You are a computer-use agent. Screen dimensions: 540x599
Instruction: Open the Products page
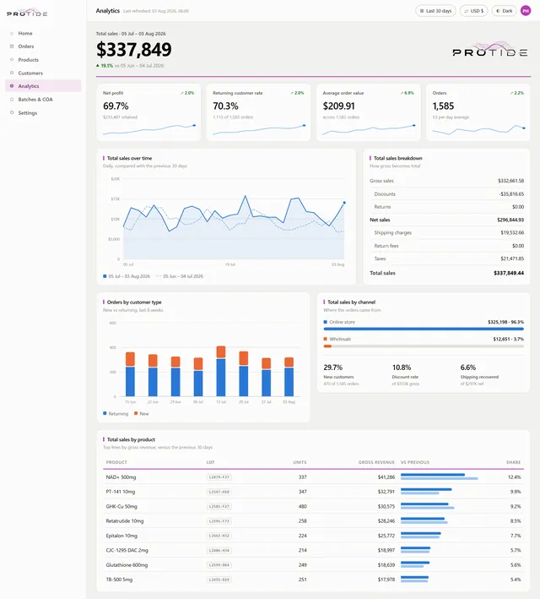pyautogui.click(x=43, y=60)
